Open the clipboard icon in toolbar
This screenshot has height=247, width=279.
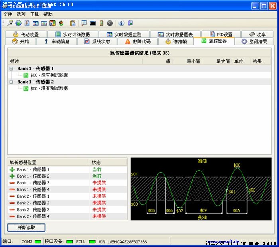click(x=73, y=24)
